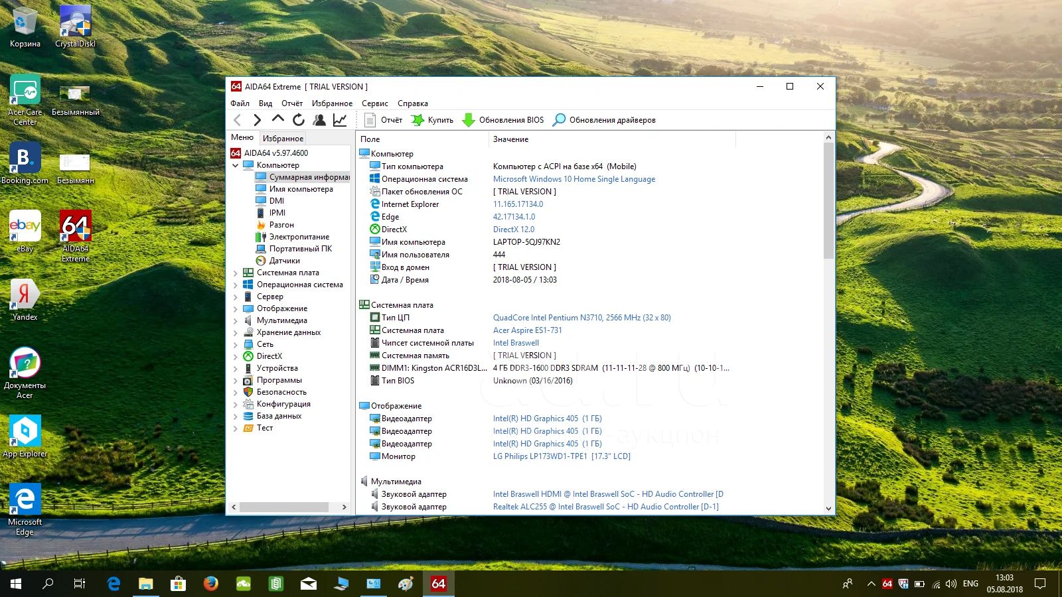
Task: Expand the Устройства tree node
Action: pos(236,368)
